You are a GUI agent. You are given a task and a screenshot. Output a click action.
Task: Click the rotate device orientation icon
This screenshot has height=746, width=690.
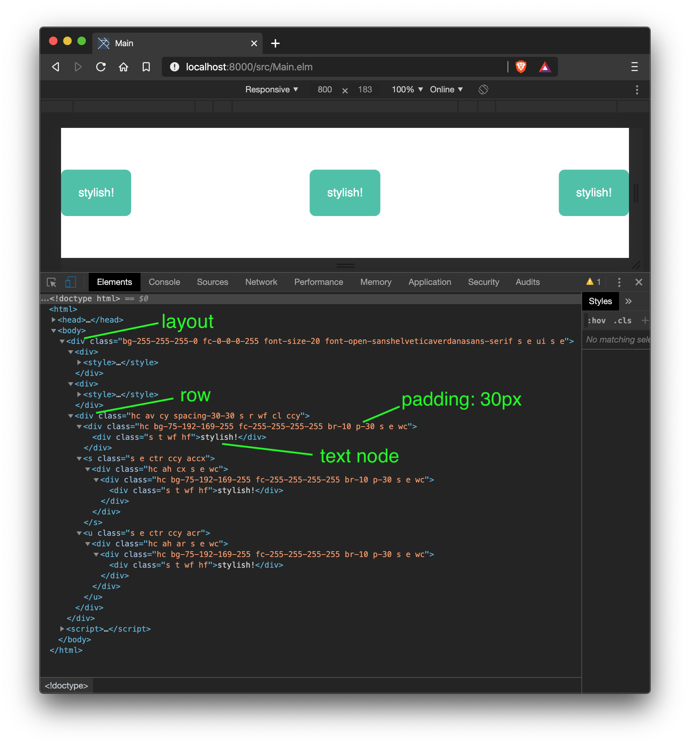click(483, 89)
